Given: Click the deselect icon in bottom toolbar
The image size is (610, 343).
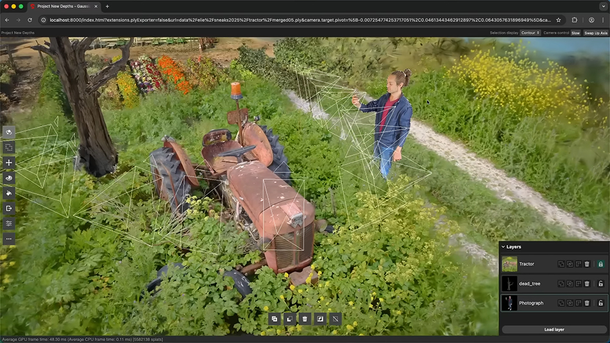Looking at the screenshot, I should [335, 319].
